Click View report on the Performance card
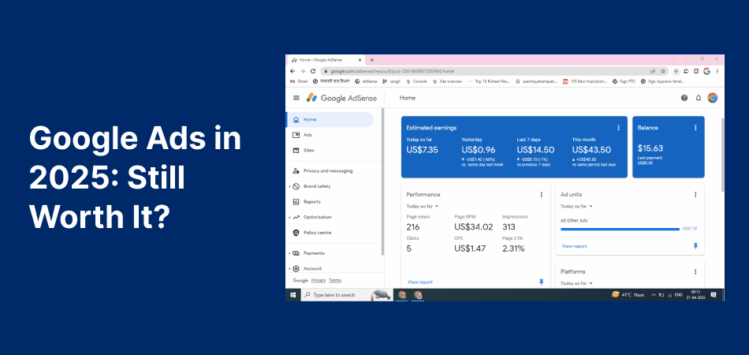 (x=420, y=282)
